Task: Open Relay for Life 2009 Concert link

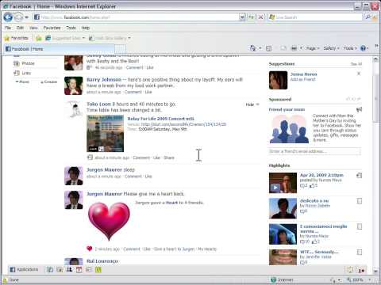Action: 160,119
